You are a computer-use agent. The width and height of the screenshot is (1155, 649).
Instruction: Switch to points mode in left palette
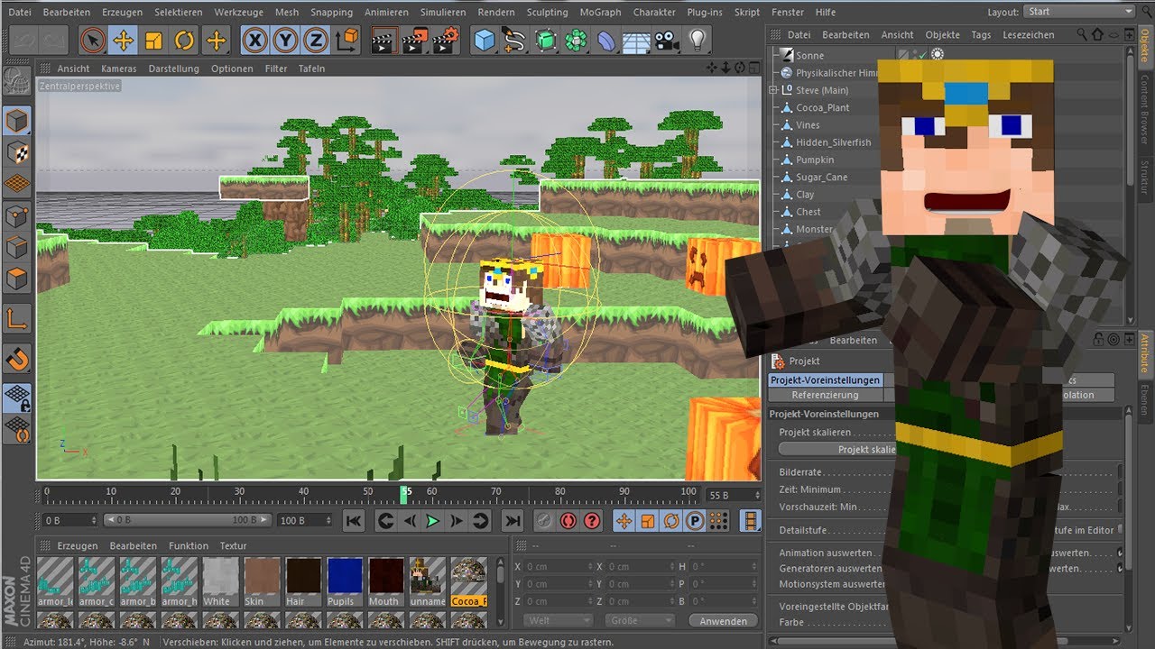(x=18, y=216)
